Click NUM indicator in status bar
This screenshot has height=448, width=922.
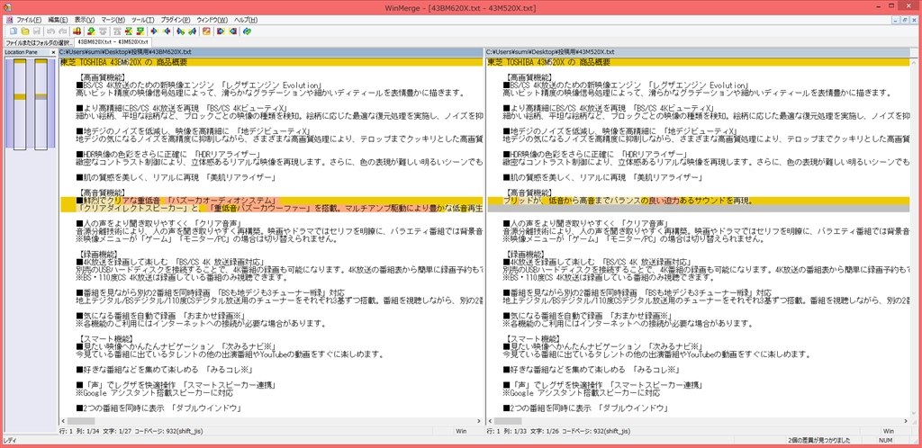[x=885, y=440]
